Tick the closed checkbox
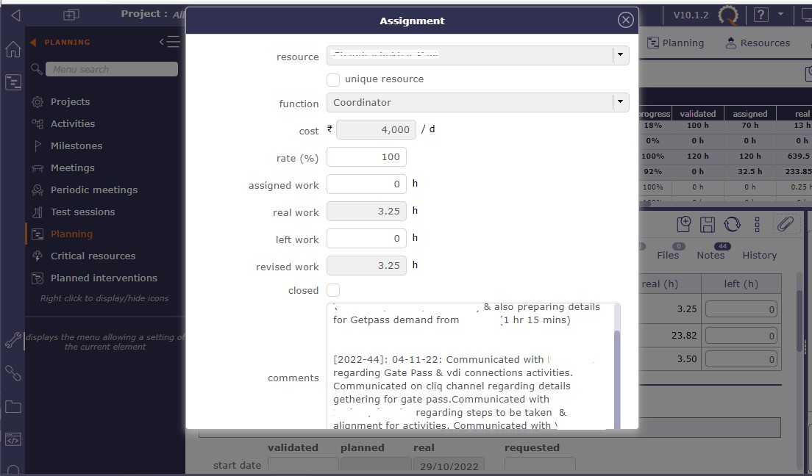 (333, 290)
